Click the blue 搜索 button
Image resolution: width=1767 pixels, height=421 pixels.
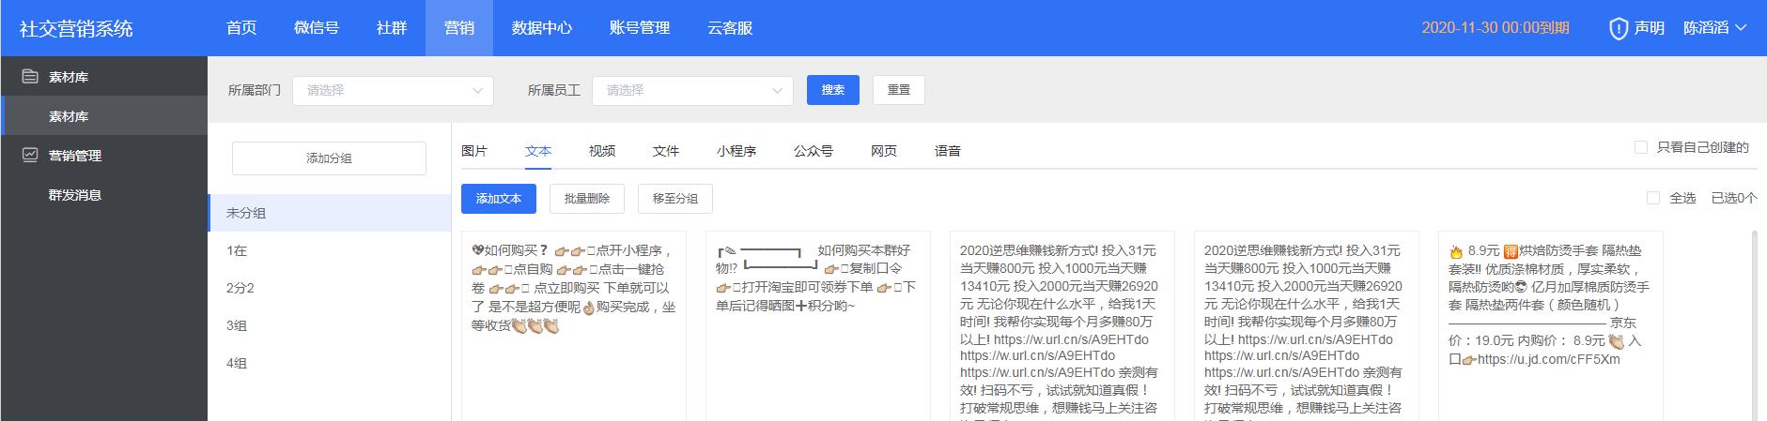point(833,90)
